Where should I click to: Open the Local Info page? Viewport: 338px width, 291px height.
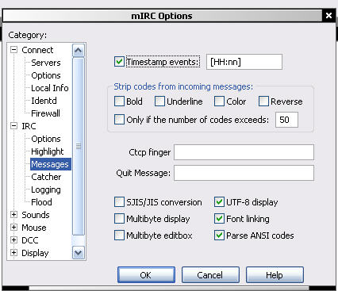coord(50,88)
